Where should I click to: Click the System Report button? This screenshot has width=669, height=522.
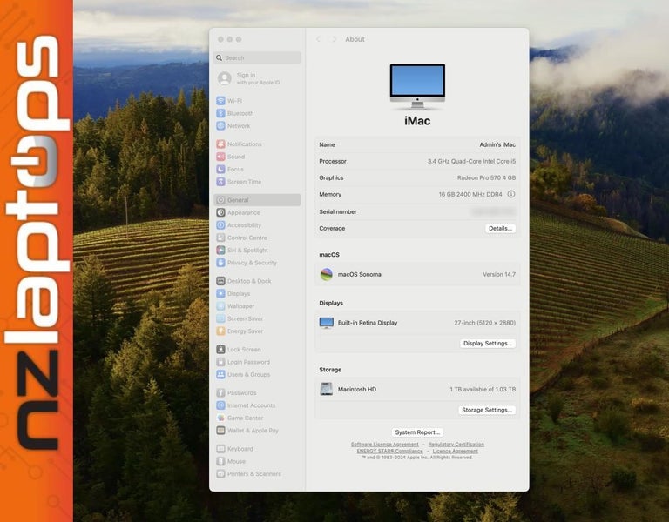coord(417,432)
